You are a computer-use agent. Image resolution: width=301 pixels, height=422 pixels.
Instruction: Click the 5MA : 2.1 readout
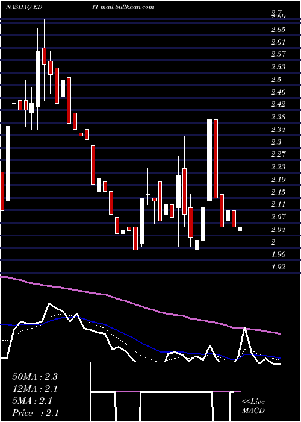33,401
